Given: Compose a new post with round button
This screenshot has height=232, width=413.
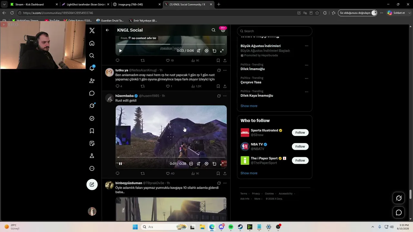Looking at the screenshot, I should (x=92, y=184).
